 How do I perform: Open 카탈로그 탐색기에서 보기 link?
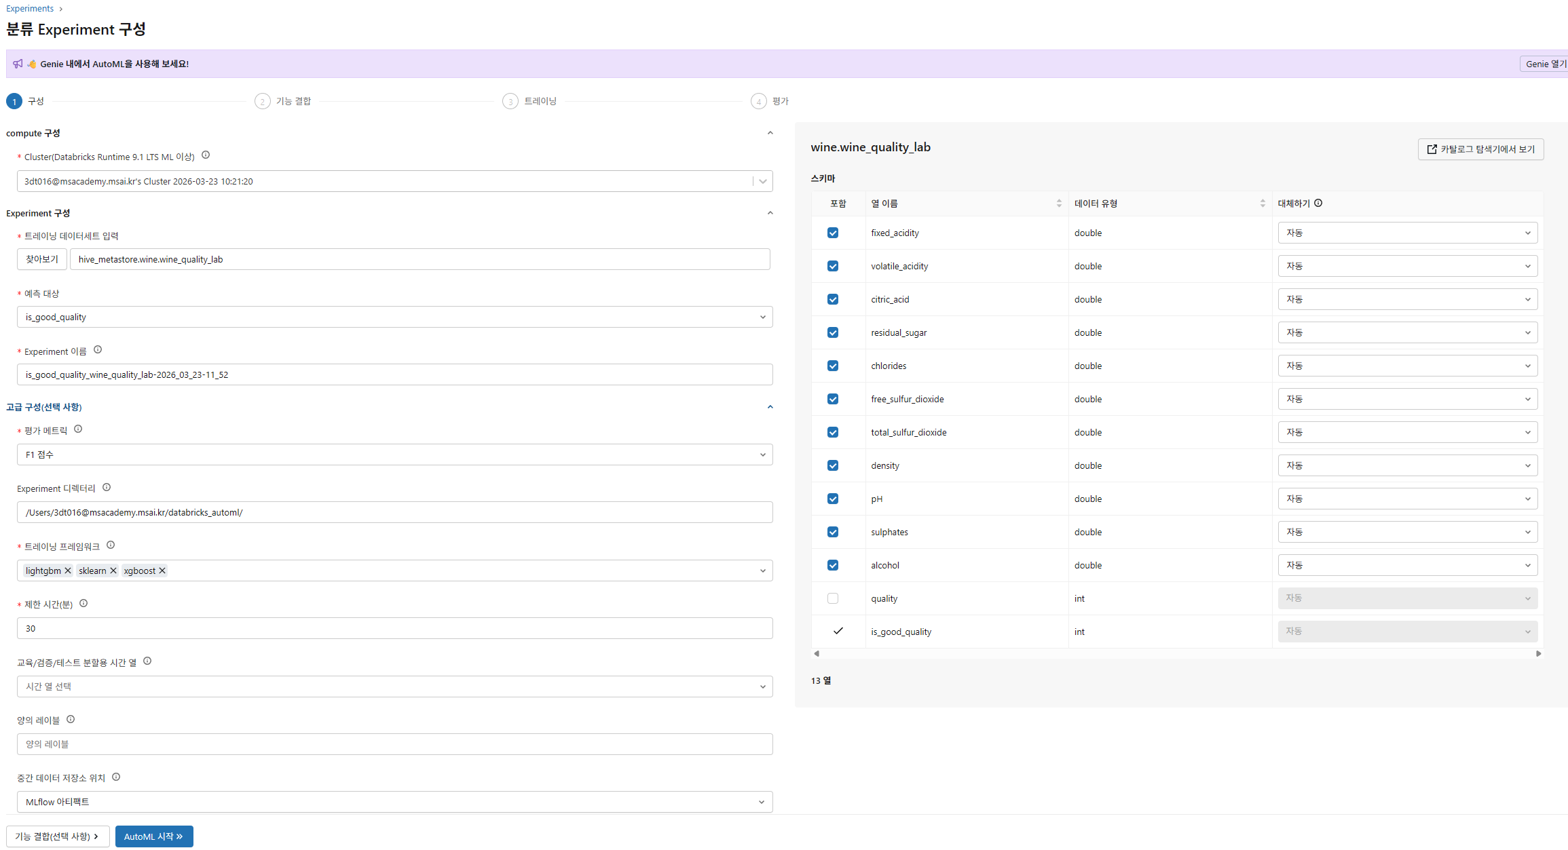pyautogui.click(x=1480, y=149)
